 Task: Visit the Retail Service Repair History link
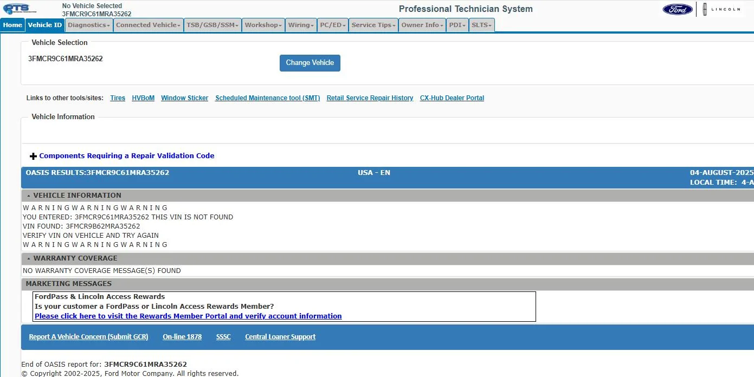(370, 98)
